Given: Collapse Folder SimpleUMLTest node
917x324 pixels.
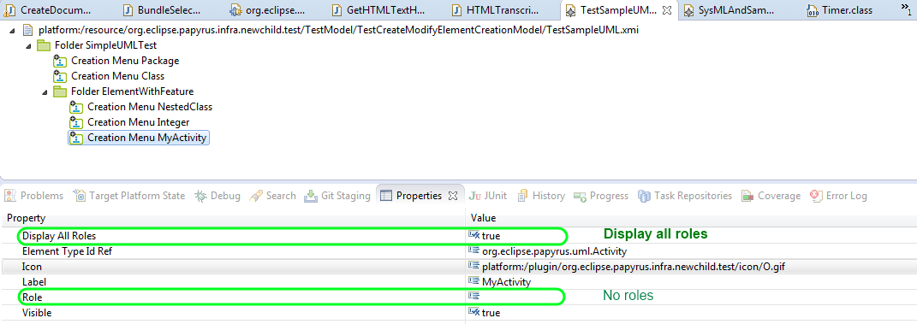Looking at the screenshot, I should [x=28, y=45].
